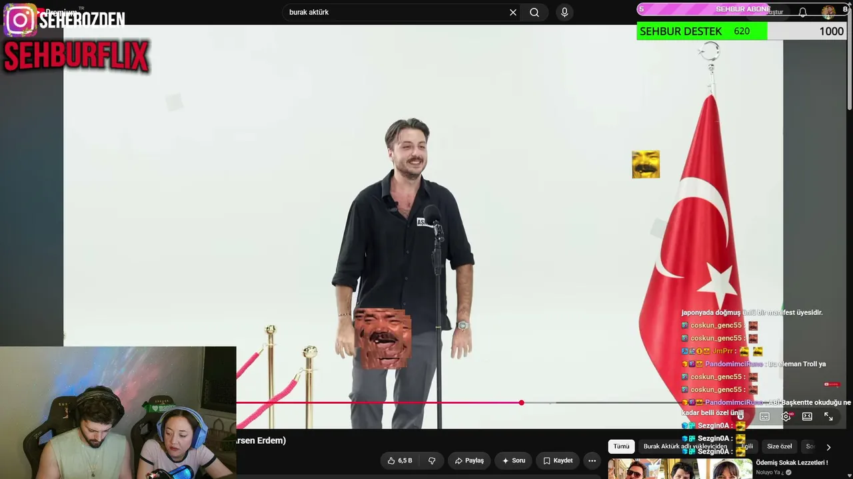Open player settings gear
The height and width of the screenshot is (479, 853).
[786, 416]
